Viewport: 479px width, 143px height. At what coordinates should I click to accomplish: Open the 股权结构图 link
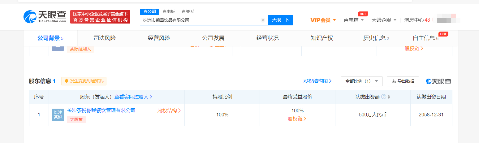(x=317, y=81)
